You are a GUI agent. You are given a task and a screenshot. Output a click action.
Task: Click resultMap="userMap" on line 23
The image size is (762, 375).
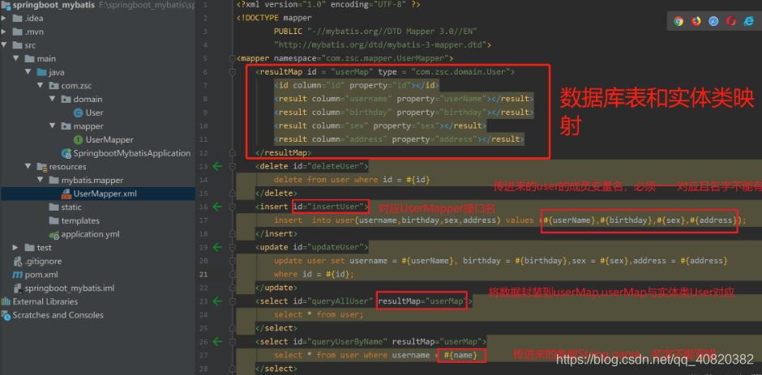pos(422,301)
